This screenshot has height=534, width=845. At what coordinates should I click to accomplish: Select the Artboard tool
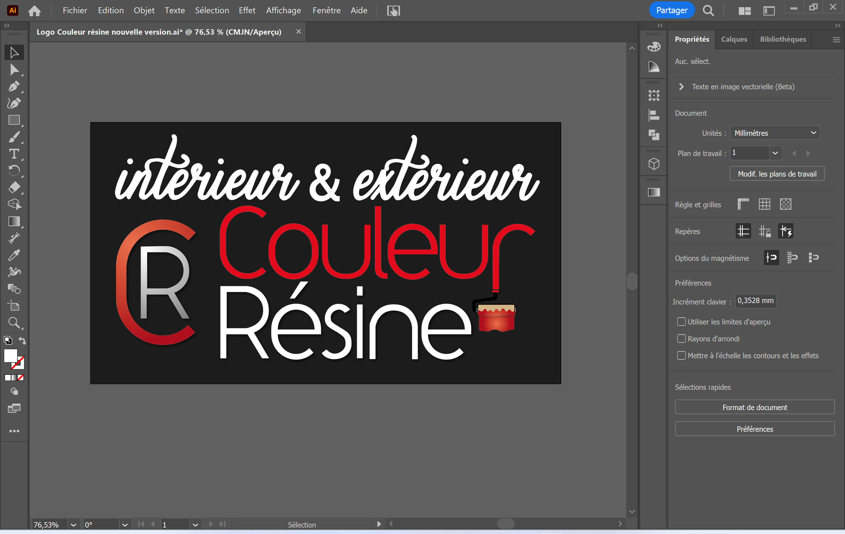(14, 306)
